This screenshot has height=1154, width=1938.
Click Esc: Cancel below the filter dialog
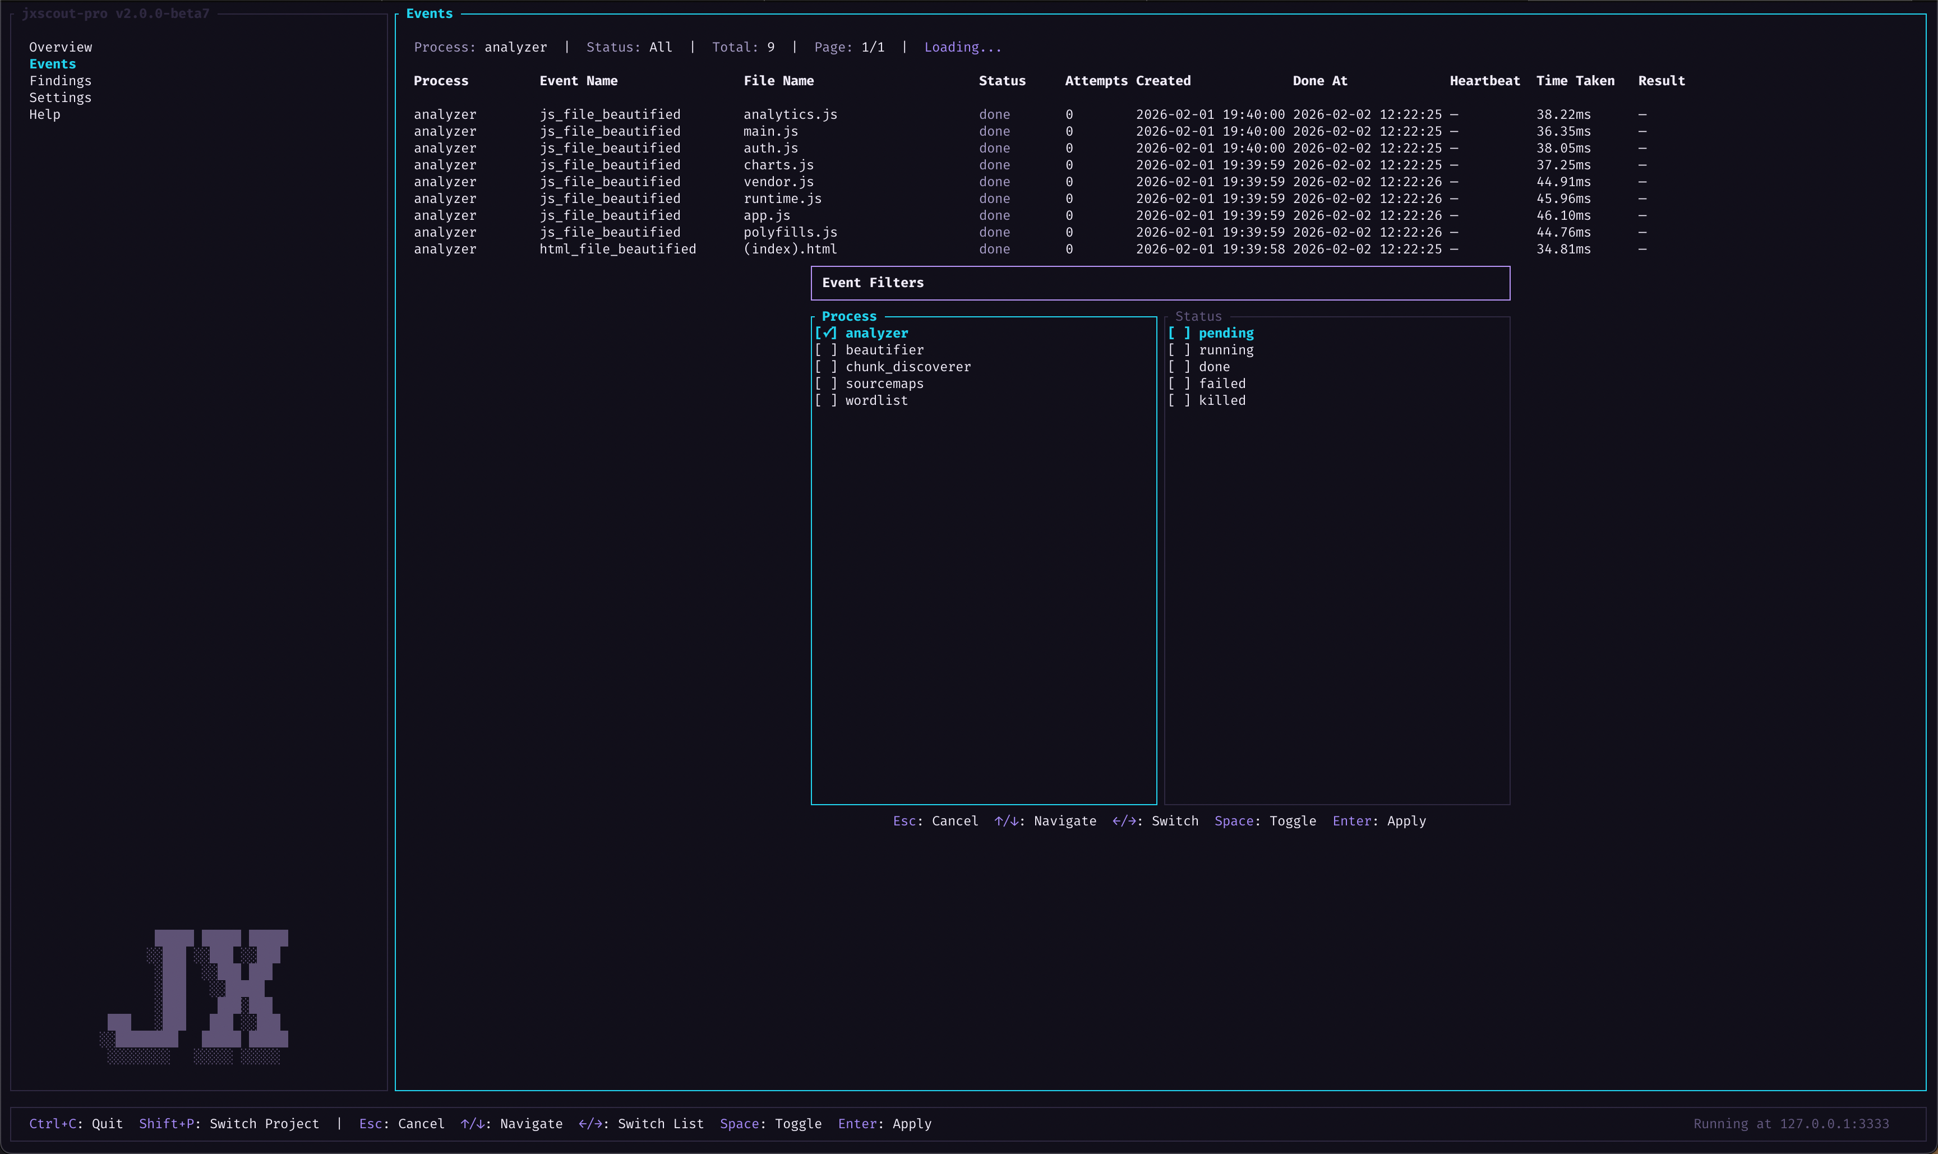pos(935,821)
